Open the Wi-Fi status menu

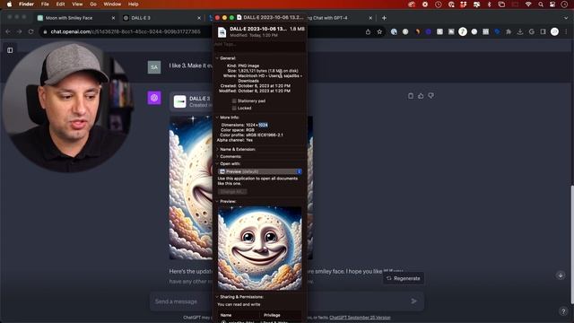528,4
